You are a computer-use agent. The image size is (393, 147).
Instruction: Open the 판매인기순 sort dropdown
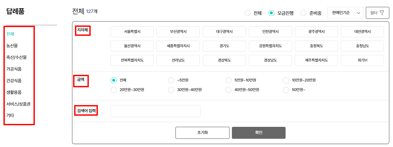click(x=345, y=13)
